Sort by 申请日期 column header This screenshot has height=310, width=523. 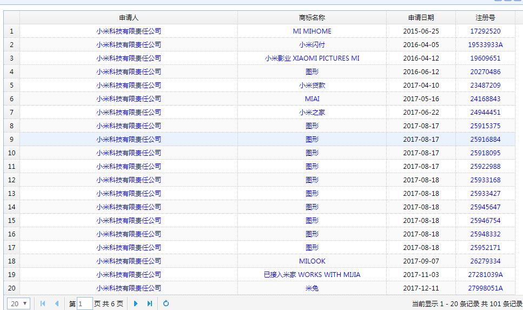[421, 18]
